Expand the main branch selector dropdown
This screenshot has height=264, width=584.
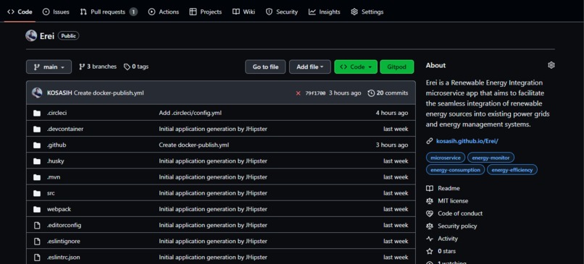[x=49, y=67]
